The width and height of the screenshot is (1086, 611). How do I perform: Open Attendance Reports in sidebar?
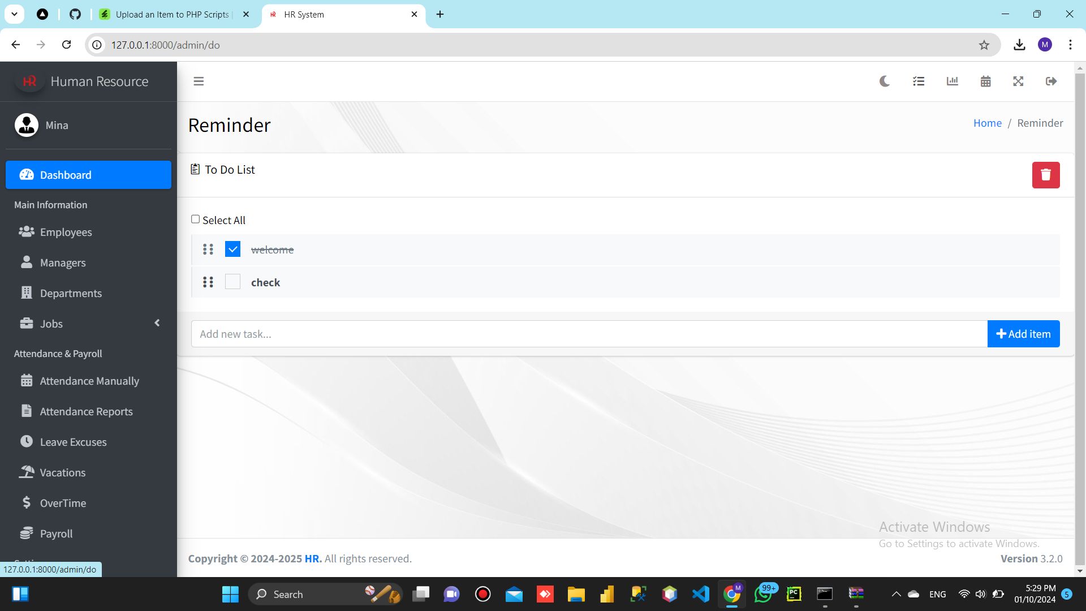coord(88,411)
